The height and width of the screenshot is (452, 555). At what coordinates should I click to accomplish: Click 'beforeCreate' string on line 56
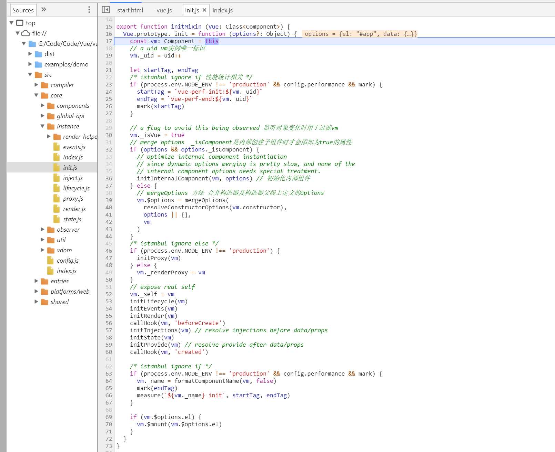coord(198,323)
